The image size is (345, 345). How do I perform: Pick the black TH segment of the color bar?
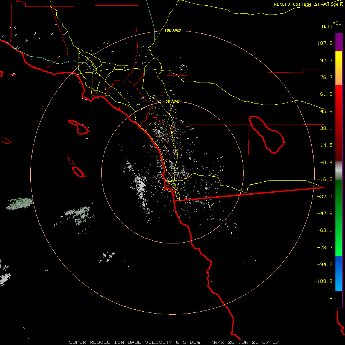point(338,299)
